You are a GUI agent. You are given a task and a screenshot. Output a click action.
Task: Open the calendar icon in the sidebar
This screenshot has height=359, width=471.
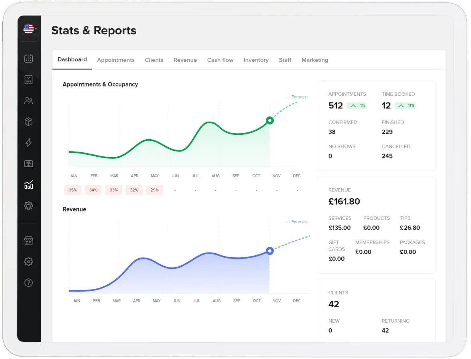[x=29, y=59]
